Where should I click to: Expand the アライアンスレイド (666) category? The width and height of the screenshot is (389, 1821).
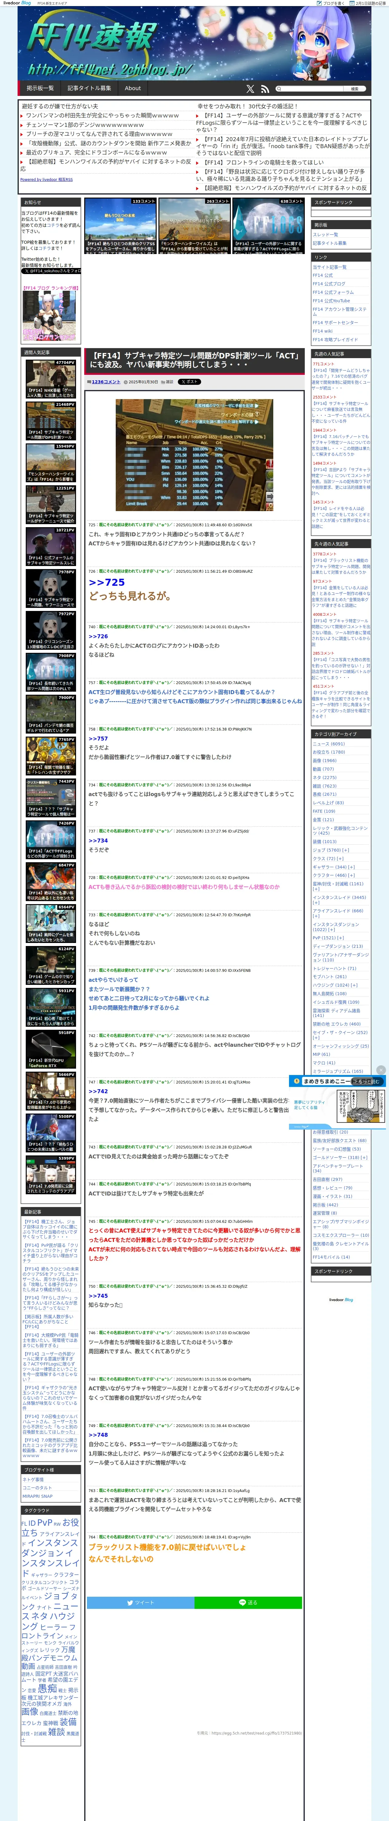tap(316, 916)
